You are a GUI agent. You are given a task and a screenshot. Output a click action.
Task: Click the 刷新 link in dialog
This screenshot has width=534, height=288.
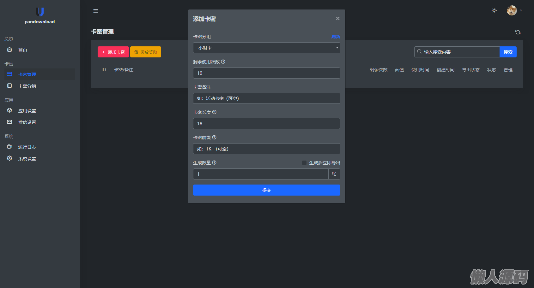(336, 37)
